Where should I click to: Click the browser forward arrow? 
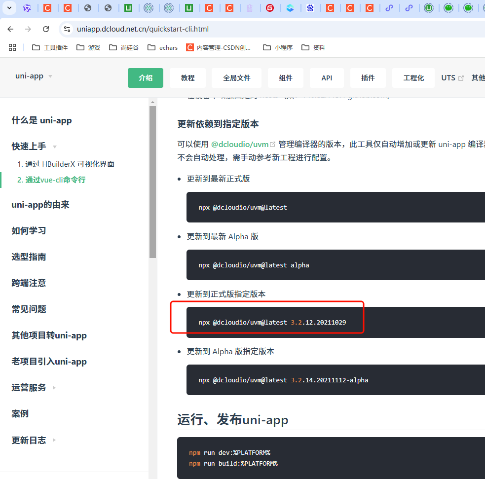28,29
